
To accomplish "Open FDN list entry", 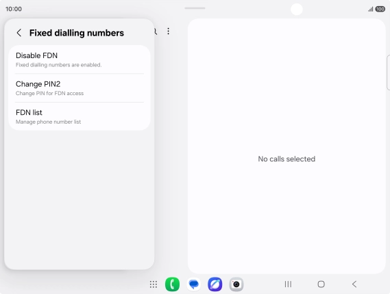I will [80, 116].
